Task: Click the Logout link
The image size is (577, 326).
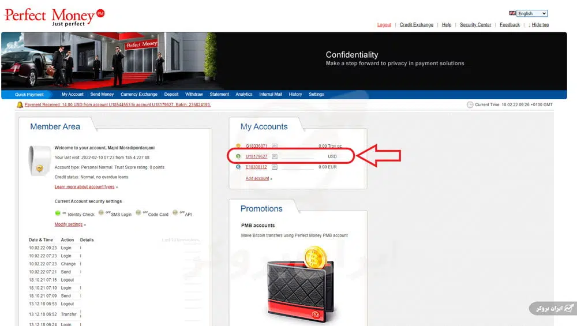Action: tap(384, 25)
